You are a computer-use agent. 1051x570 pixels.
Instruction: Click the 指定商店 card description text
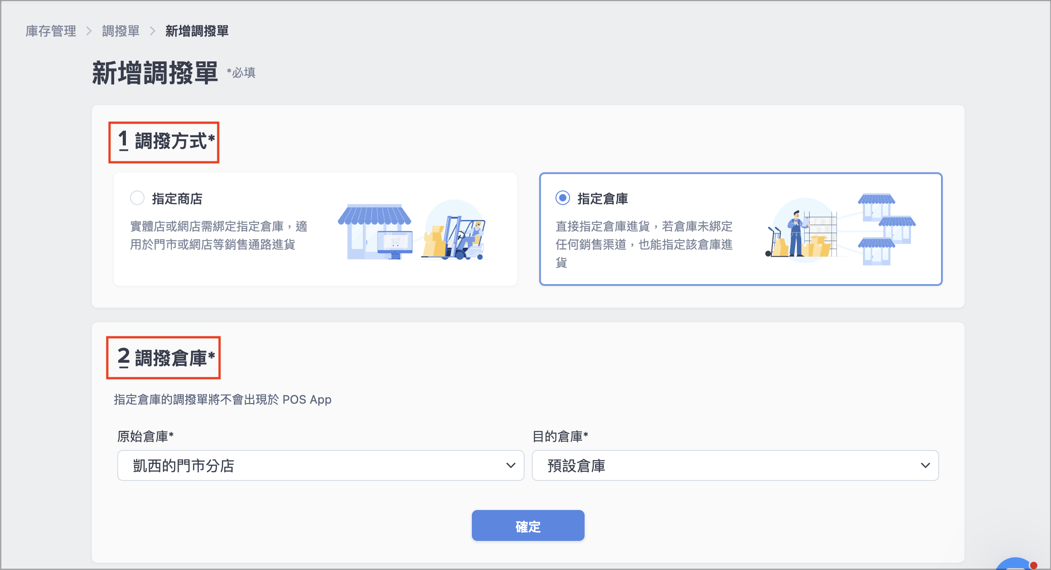click(x=219, y=235)
